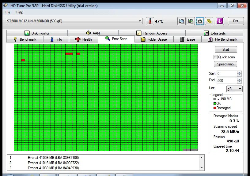This screenshot has height=176, width=250.
Task: Increase the End value with up arrow
Action: tap(239, 79)
